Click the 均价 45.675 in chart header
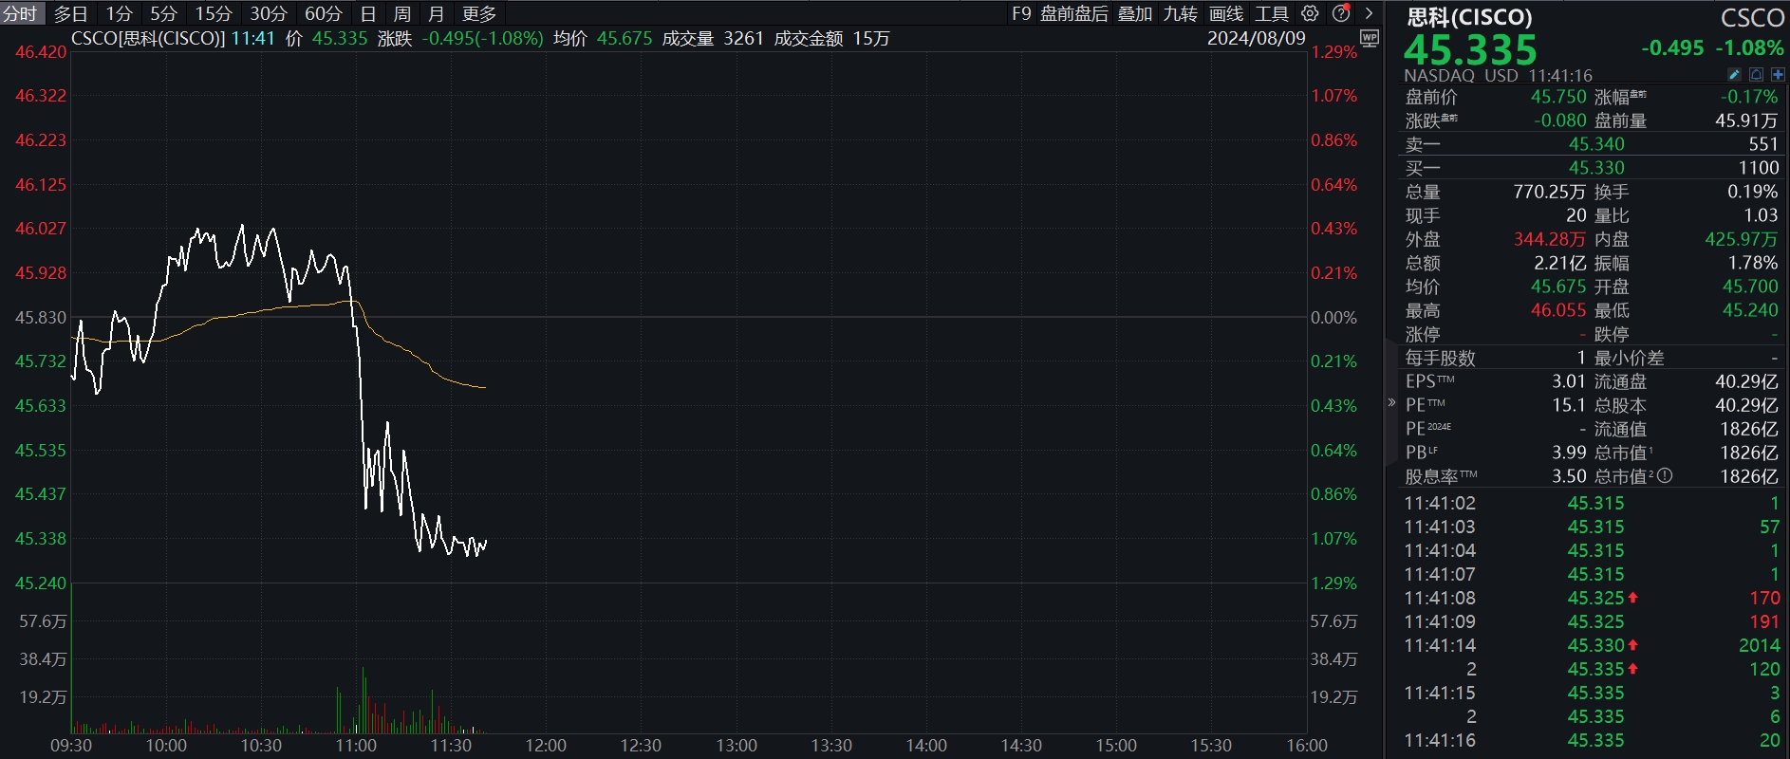This screenshot has width=1790, height=759. tap(603, 39)
